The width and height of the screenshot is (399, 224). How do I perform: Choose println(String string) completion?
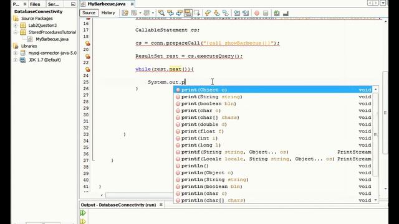click(x=273, y=180)
